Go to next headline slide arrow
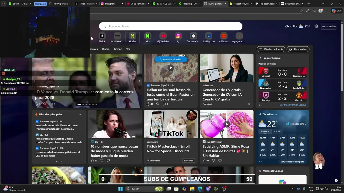This screenshot has width=344, height=193. coord(139,81)
